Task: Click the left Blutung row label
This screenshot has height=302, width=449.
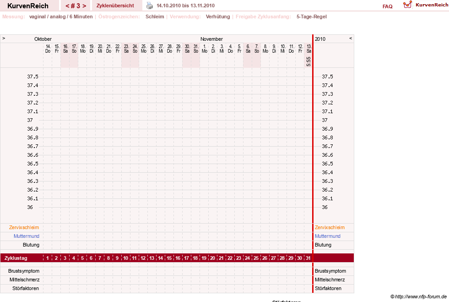Action: click(x=31, y=245)
